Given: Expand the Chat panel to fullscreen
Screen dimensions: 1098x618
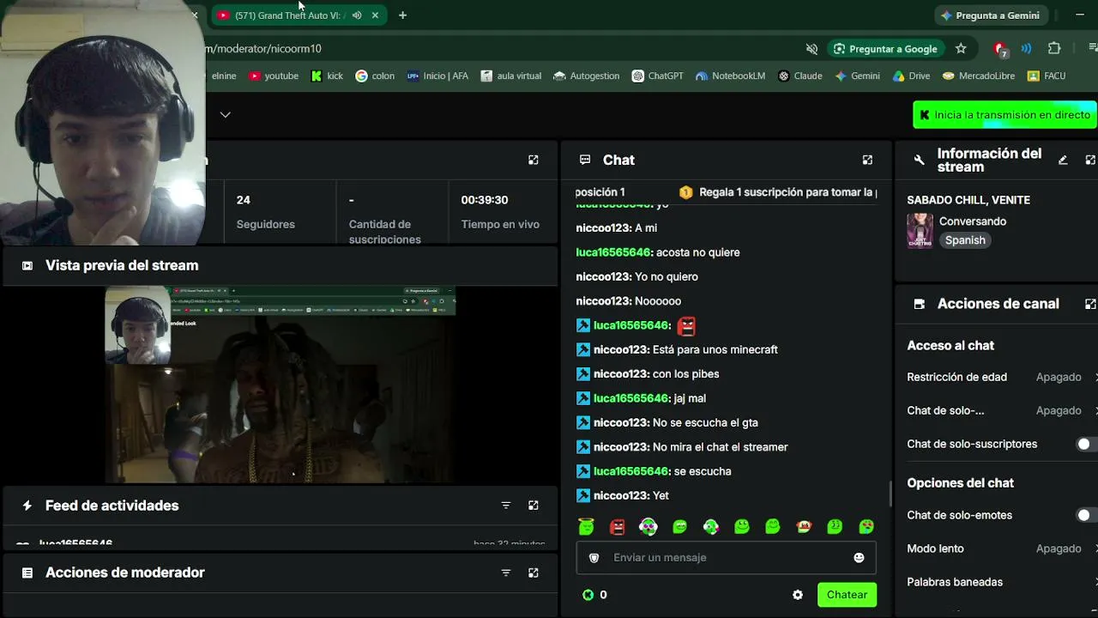Looking at the screenshot, I should 867,160.
